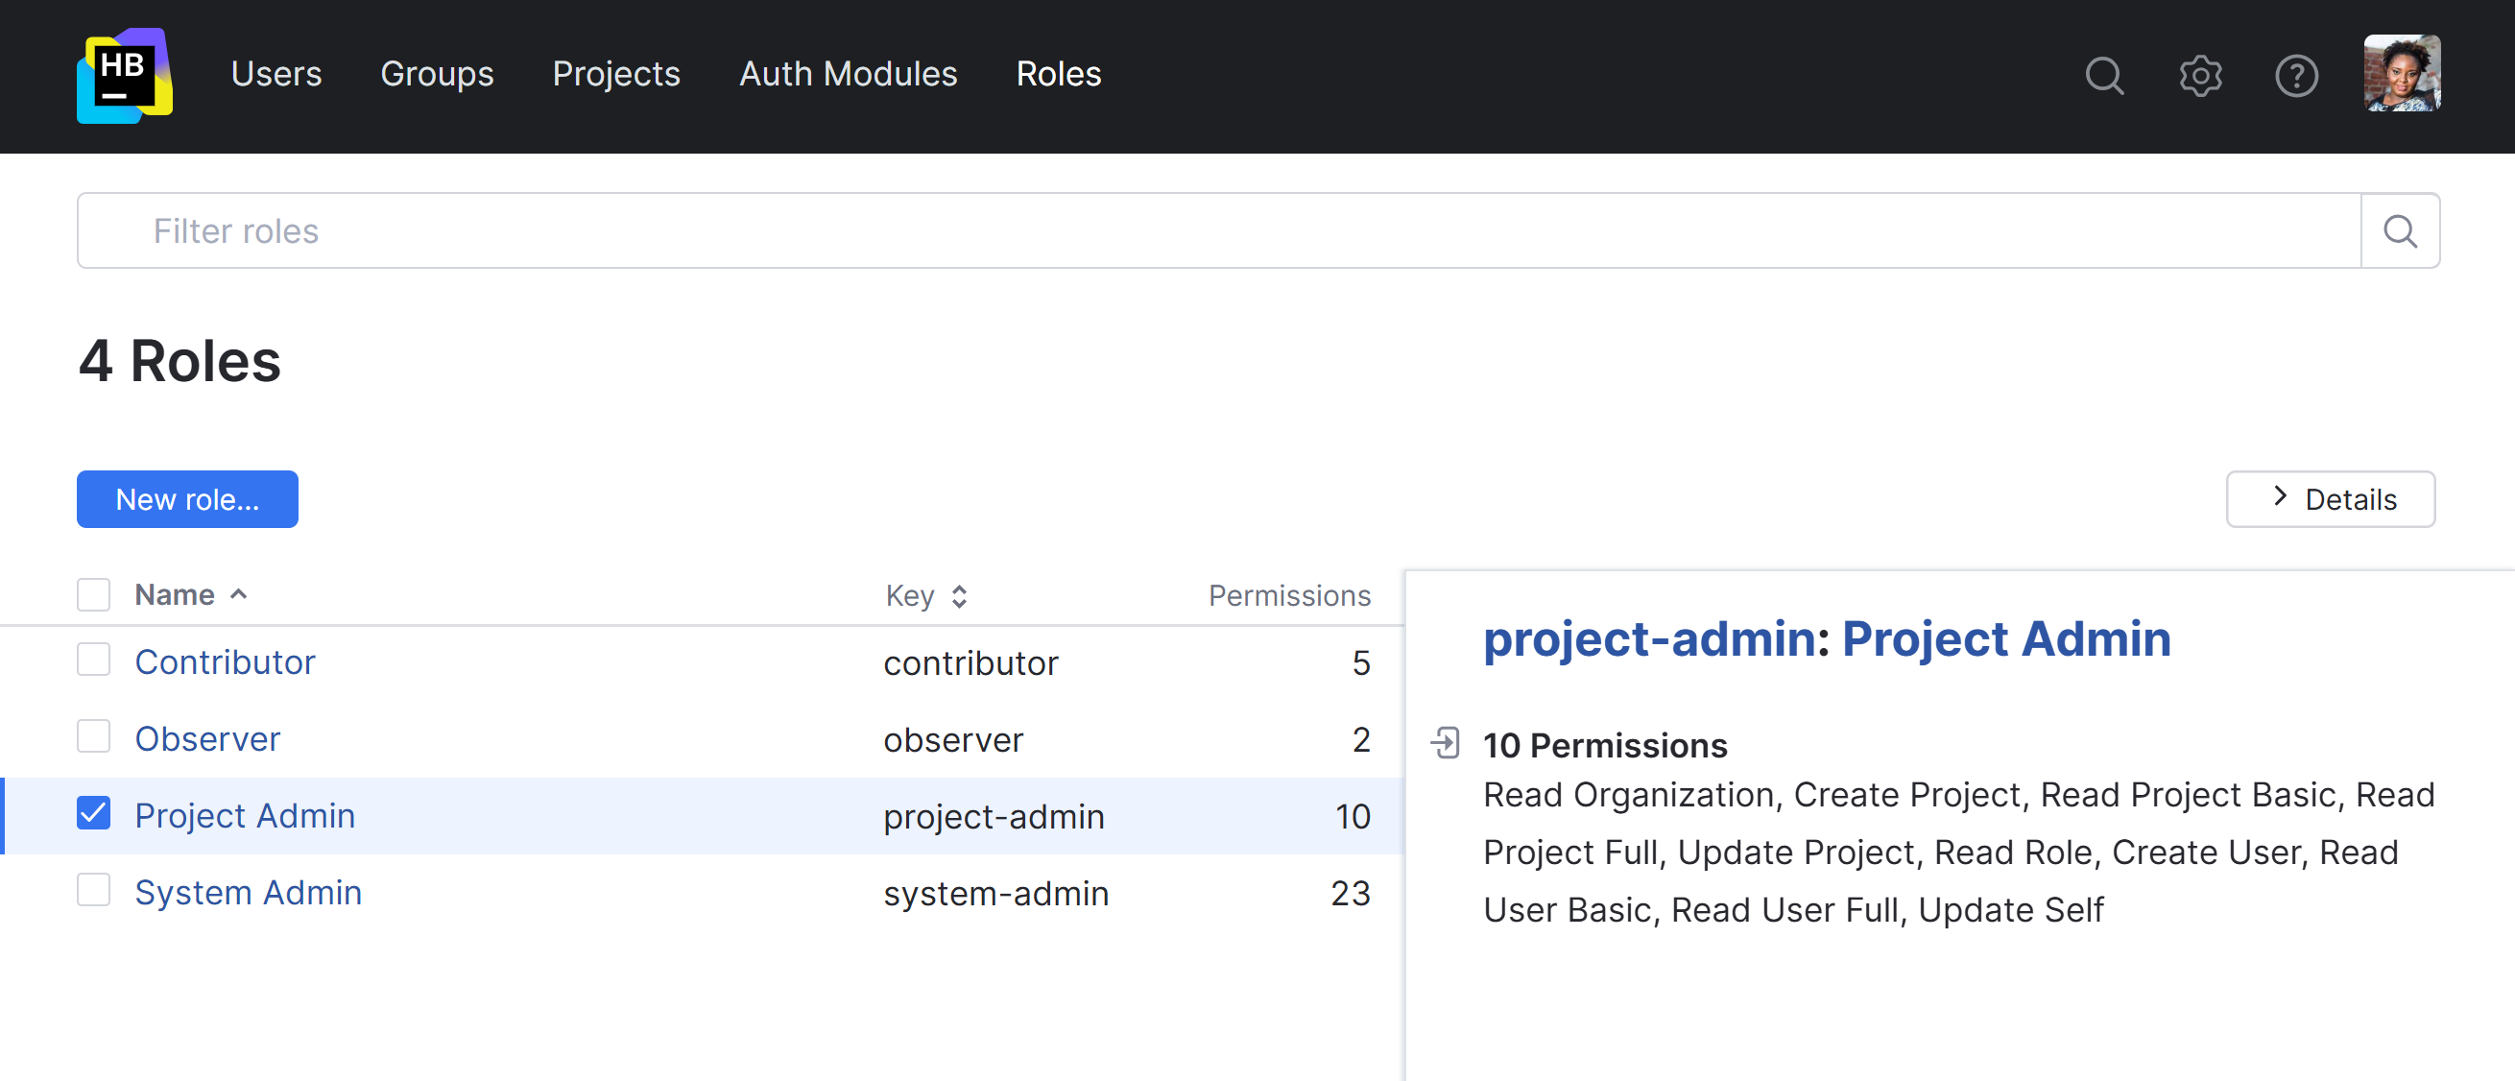Image resolution: width=2515 pixels, height=1081 pixels.
Task: Uncheck the Project Admin checkbox
Action: (x=94, y=813)
